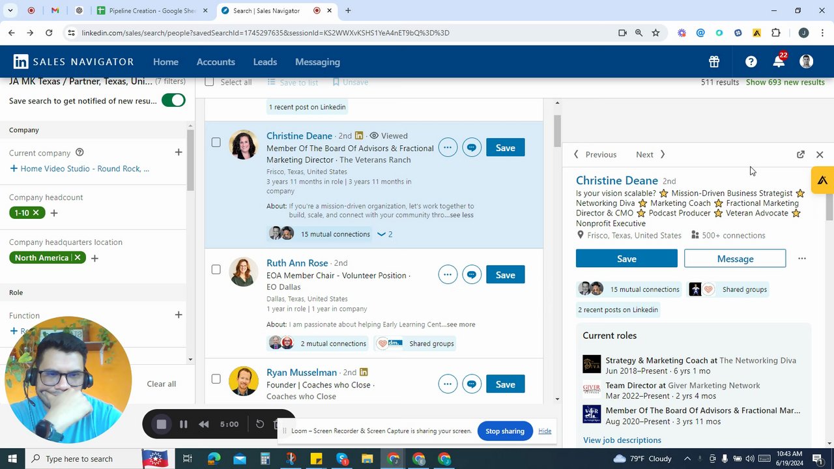Check the Select all checkbox

pos(209,82)
